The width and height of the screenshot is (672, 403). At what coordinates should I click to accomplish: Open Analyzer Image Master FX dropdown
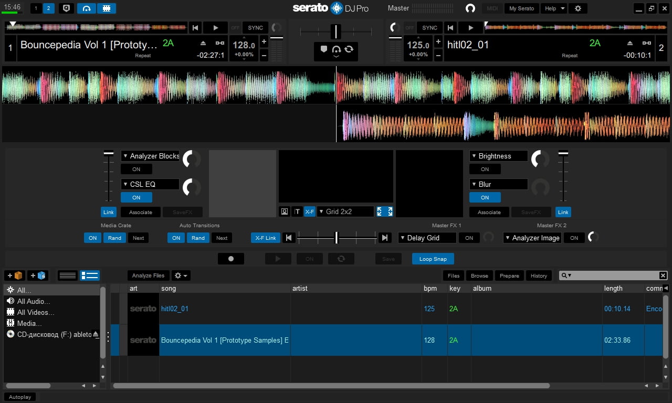coord(532,238)
